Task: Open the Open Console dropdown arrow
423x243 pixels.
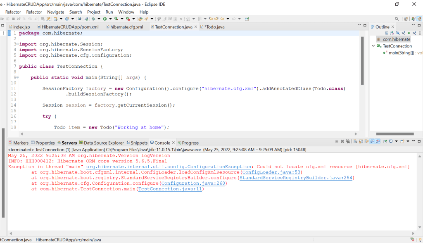Action: pyautogui.click(x=408, y=141)
